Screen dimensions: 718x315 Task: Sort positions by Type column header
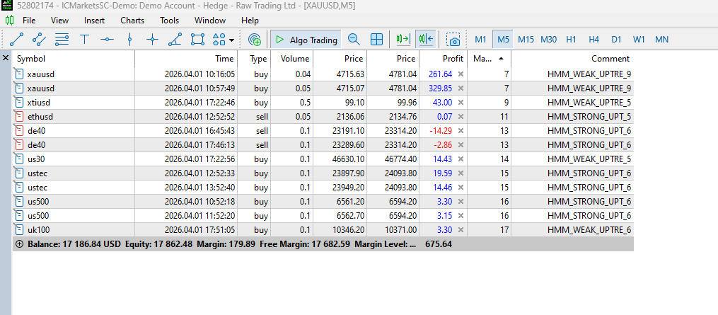pyautogui.click(x=254, y=59)
